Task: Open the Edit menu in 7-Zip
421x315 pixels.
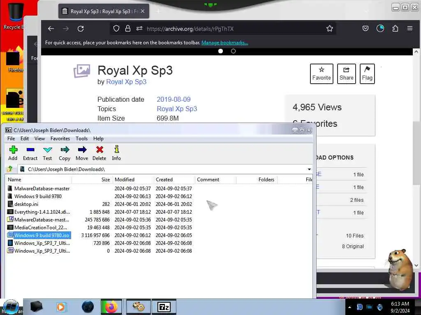Action: tap(24, 139)
